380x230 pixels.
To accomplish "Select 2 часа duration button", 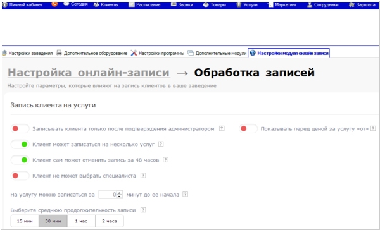I will 110,221.
